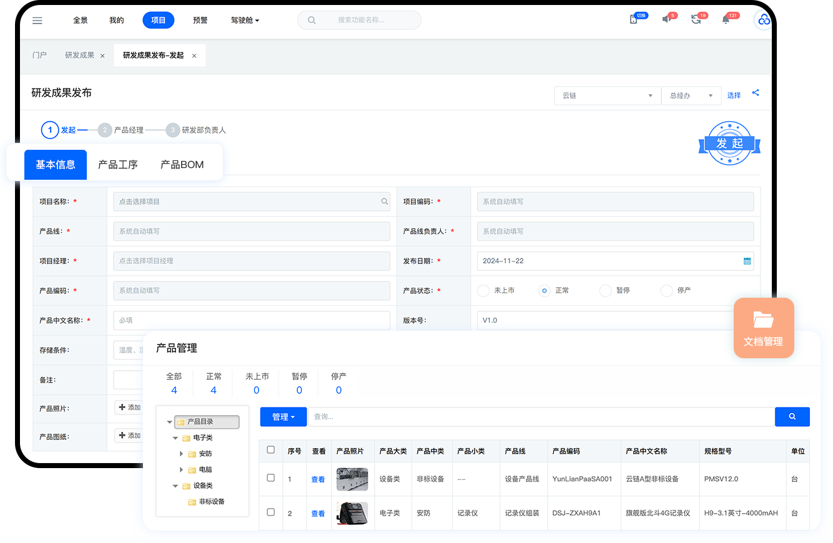
Task: Expand the 安防 tree node
Action: (x=182, y=454)
